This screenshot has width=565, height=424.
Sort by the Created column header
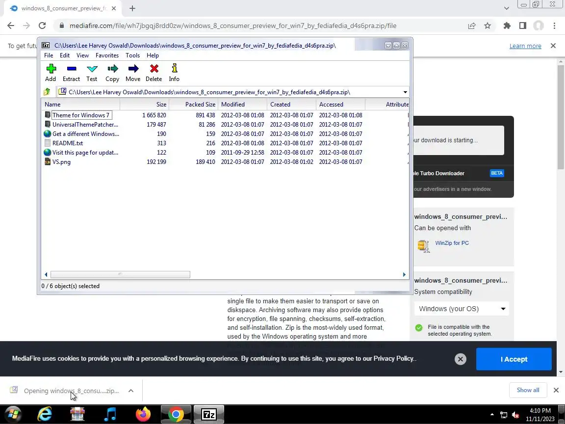[291, 104]
